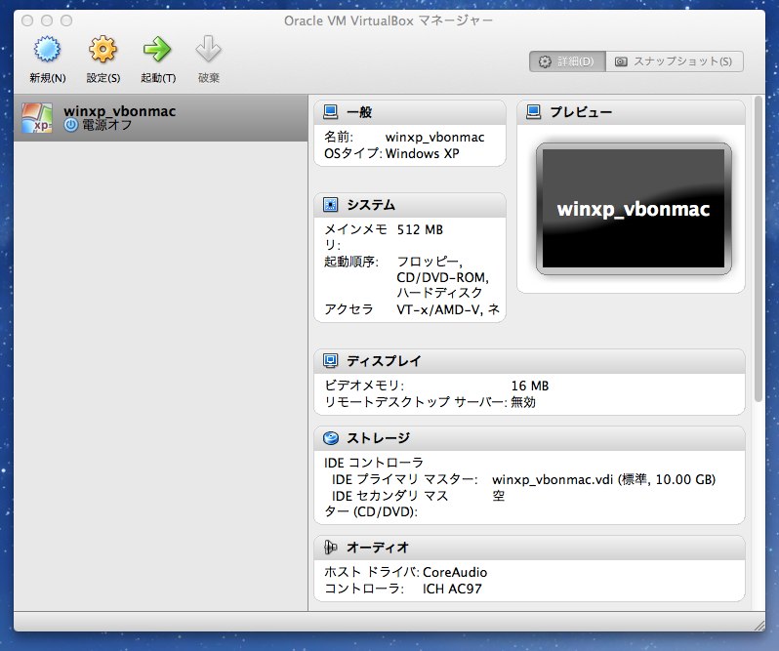Screen dimensions: 779x651
Task: Click the CoreAudio host driver value
Action: coord(455,572)
